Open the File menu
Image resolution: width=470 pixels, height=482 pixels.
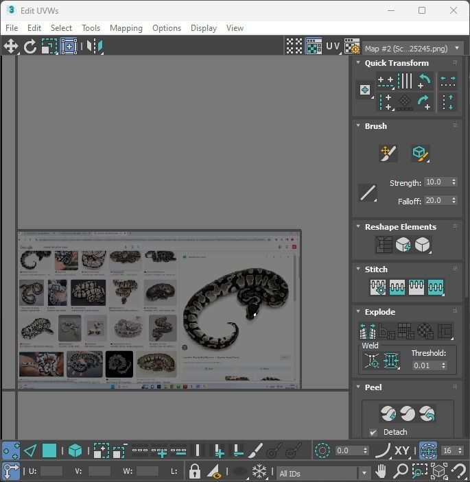[12, 28]
